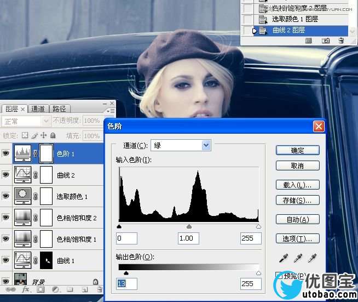Toggle visibility of the 选取颜色 1 layer
This screenshot has width=358, height=302.
coord(6,196)
